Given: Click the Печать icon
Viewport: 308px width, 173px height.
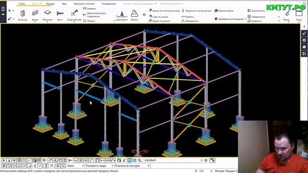Looking at the screenshot, I should coord(134,15).
